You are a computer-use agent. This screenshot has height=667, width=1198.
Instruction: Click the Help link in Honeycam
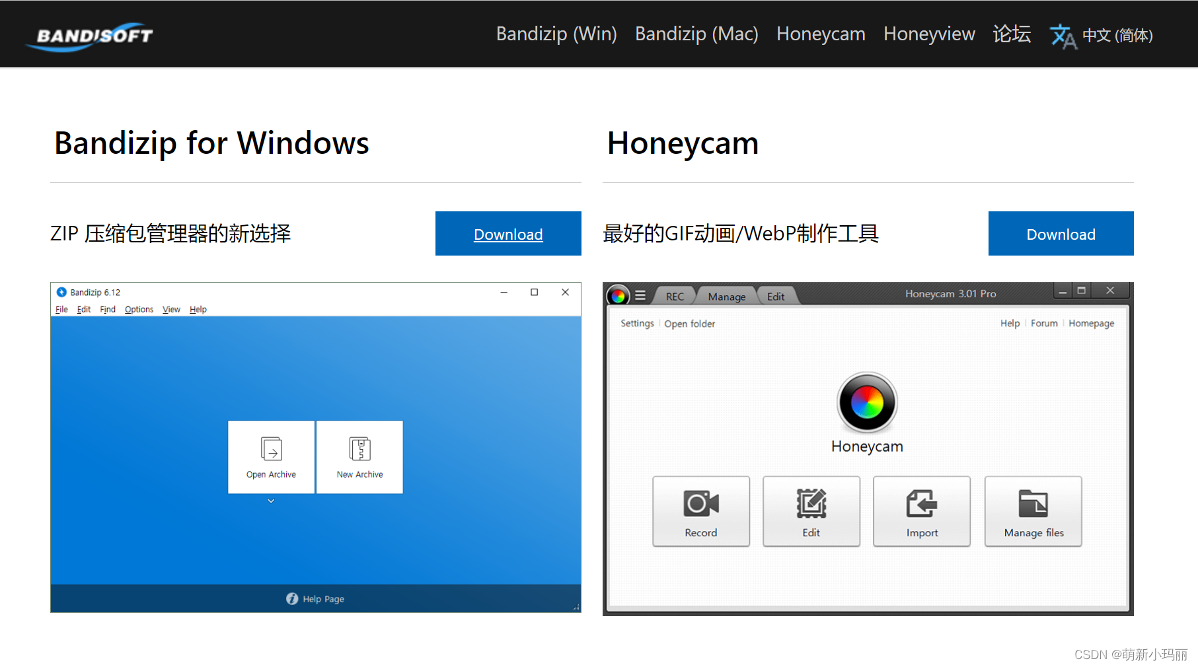click(x=1010, y=323)
